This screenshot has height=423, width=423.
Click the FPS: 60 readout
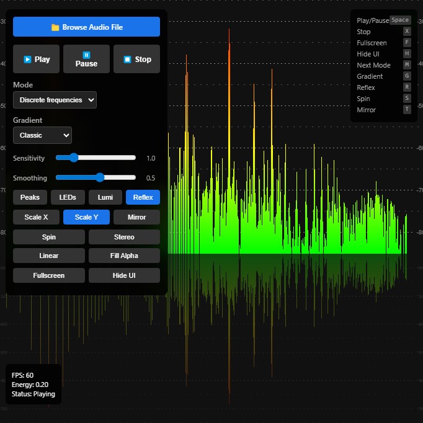pyautogui.click(x=22, y=375)
